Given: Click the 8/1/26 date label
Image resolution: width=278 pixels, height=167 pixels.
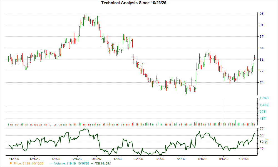Looking at the screenshot, I should 202,159.
